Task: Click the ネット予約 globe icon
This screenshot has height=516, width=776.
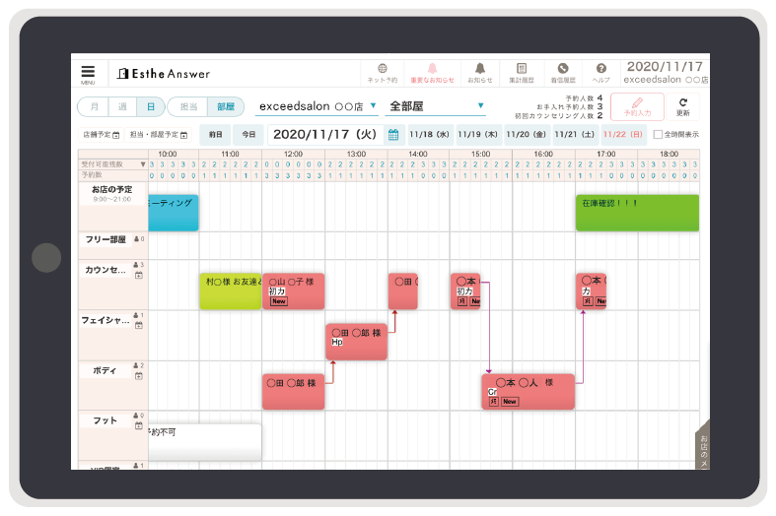Action: click(382, 71)
